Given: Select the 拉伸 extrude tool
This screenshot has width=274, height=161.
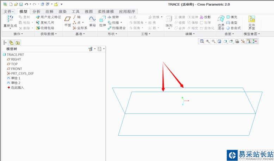Looking at the screenshot, I should point(102,22).
